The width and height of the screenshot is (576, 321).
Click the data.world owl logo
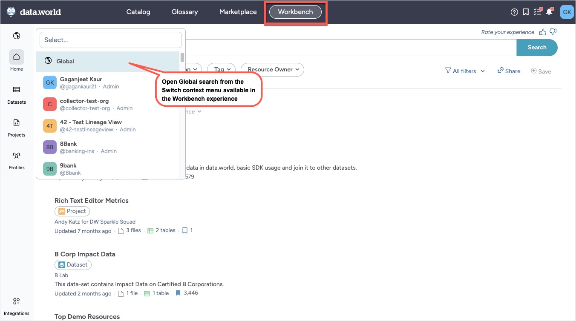pos(11,12)
